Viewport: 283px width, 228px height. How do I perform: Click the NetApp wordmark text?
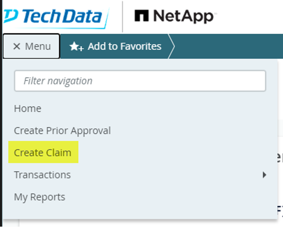[x=183, y=16]
